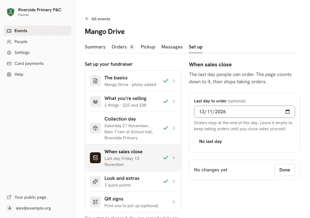Expand the Collection day step chevron
The height and width of the screenshot is (218, 310).
pos(173,128)
